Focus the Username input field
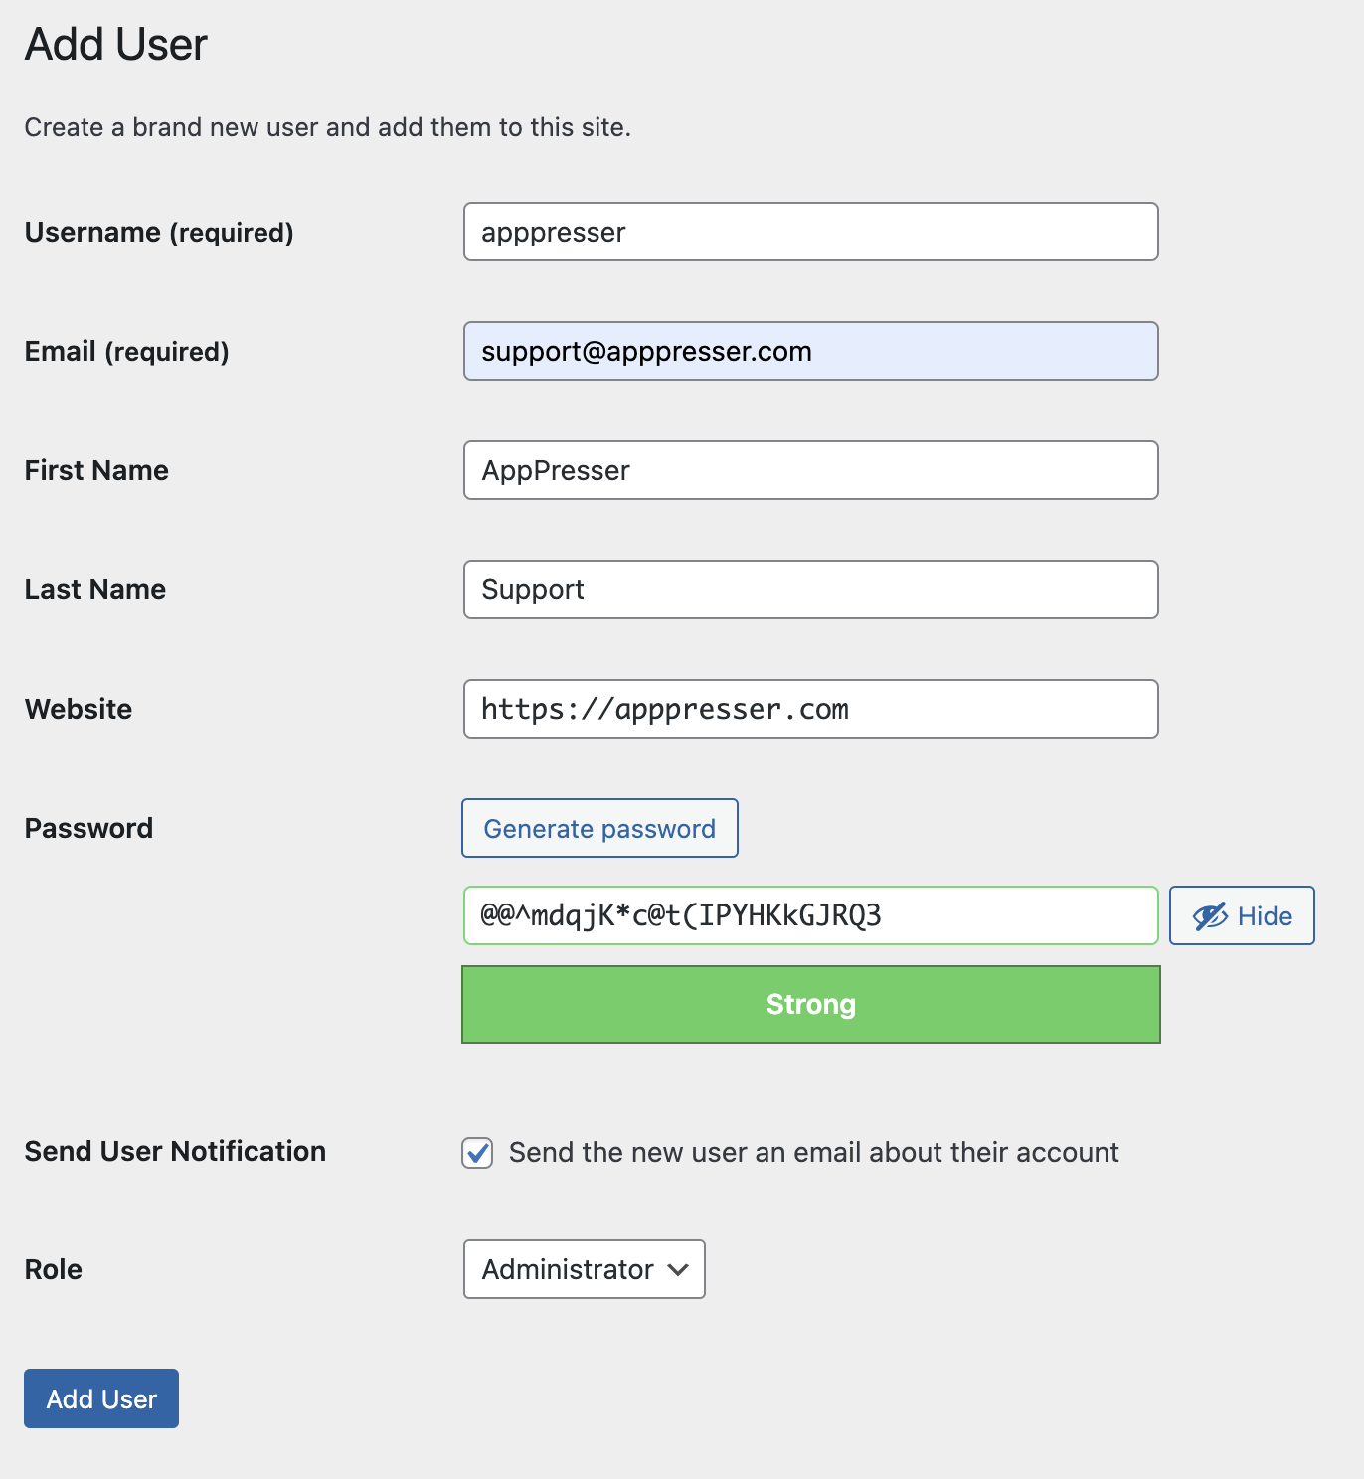 (811, 232)
